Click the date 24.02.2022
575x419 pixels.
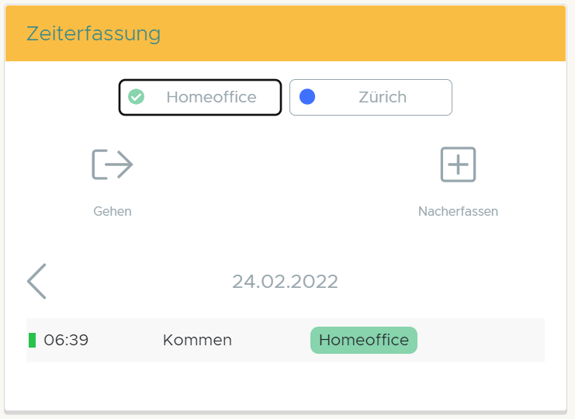pyautogui.click(x=285, y=281)
